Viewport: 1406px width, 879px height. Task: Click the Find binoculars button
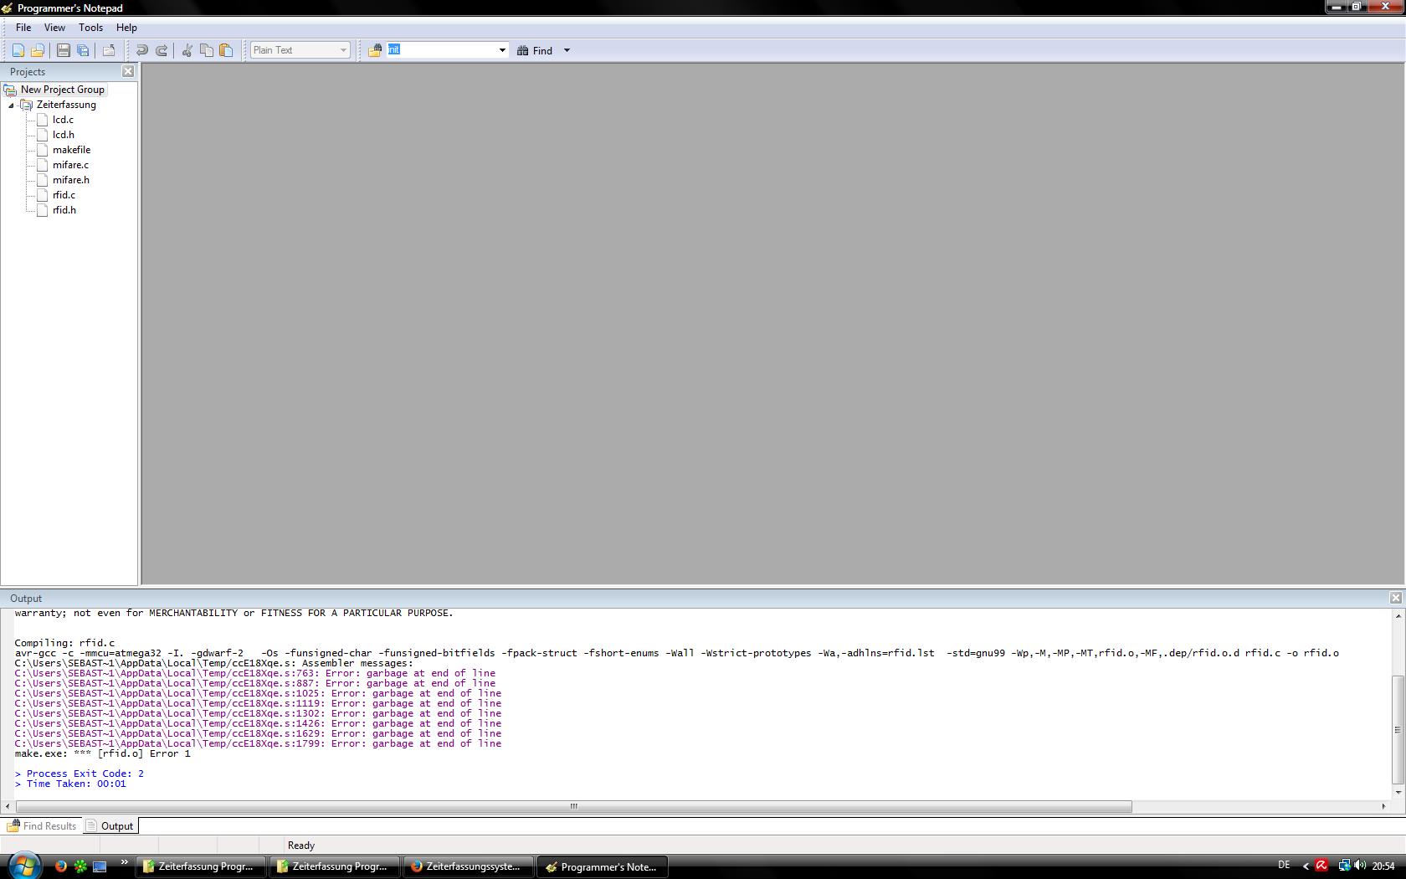coord(535,50)
